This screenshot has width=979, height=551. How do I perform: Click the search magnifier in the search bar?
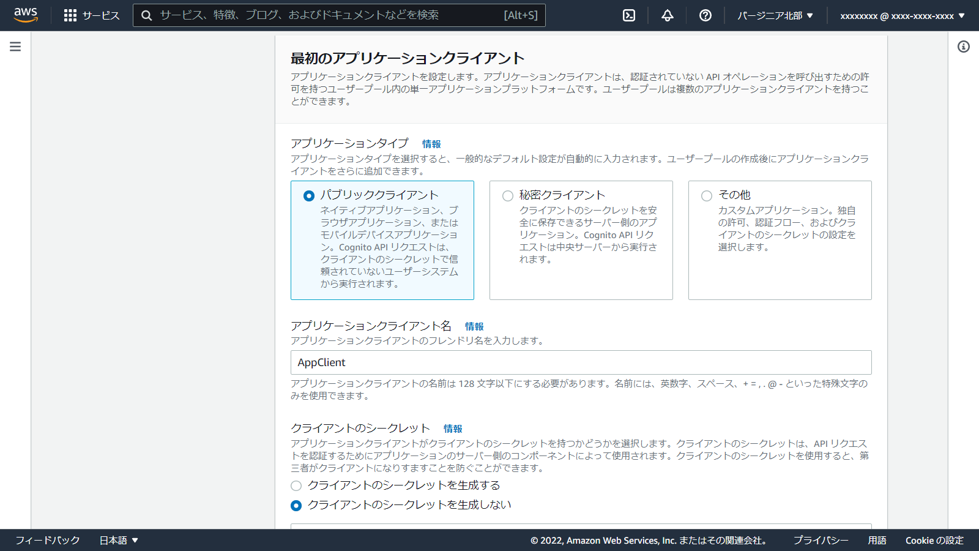[x=146, y=15]
